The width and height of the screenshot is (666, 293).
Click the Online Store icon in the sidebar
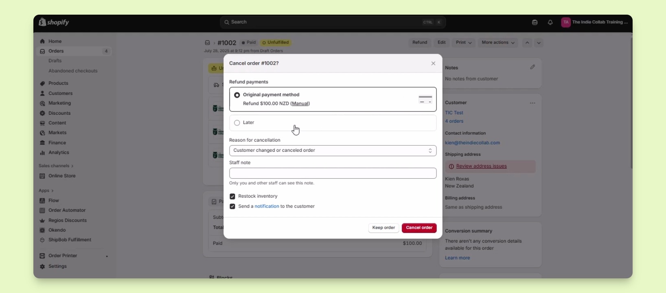pos(42,176)
